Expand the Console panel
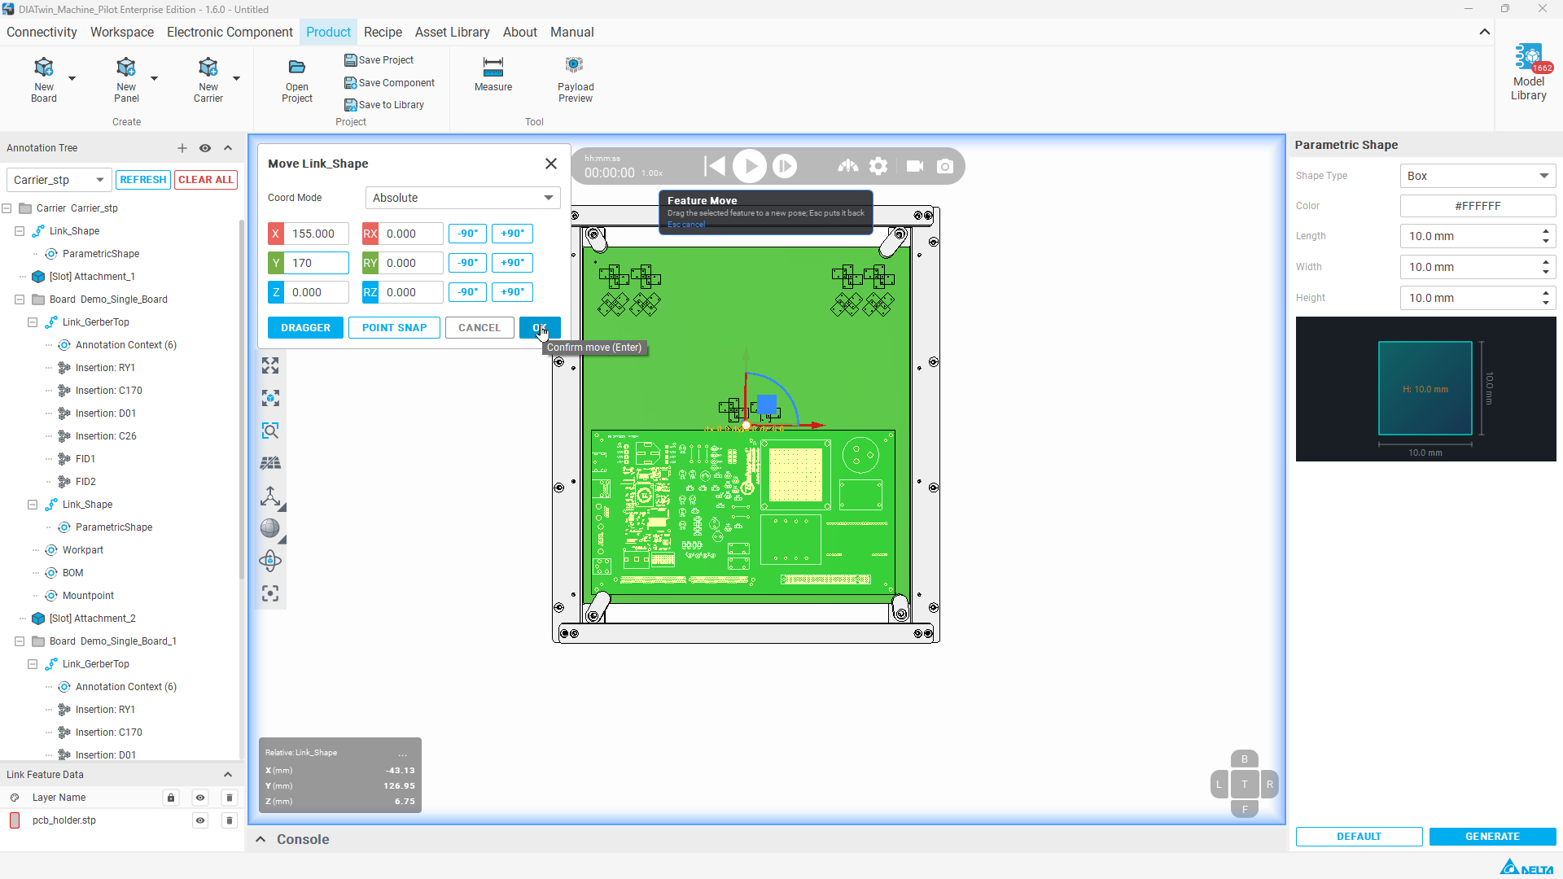Image resolution: width=1563 pixels, height=879 pixels. (260, 839)
